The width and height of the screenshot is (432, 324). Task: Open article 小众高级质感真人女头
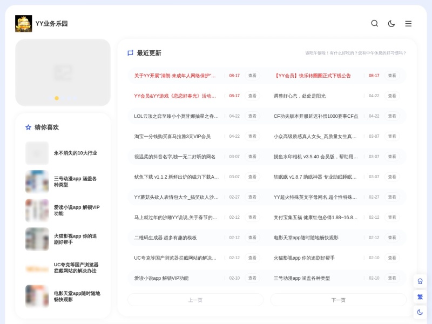[315, 137]
